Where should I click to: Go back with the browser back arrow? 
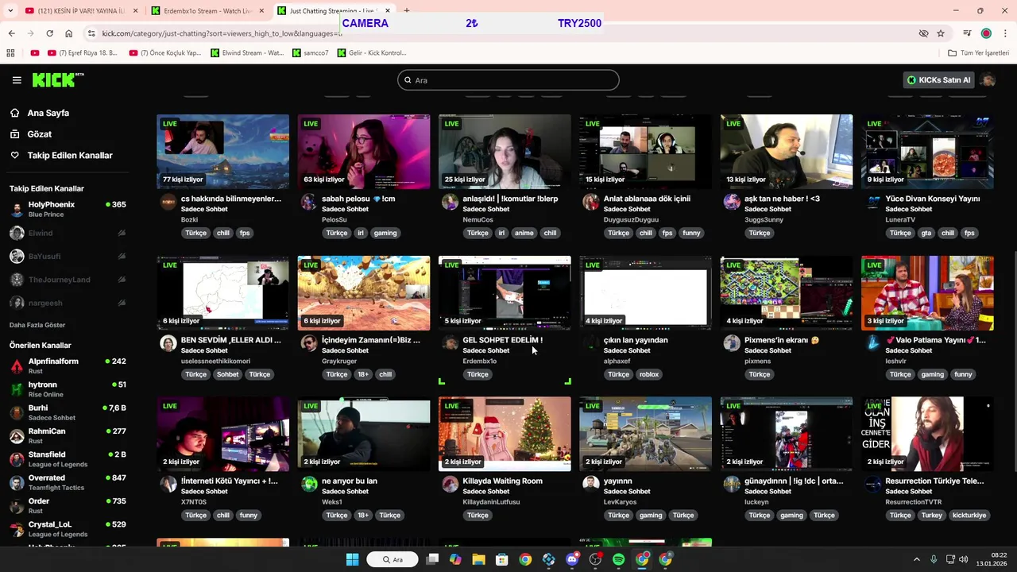[11, 33]
